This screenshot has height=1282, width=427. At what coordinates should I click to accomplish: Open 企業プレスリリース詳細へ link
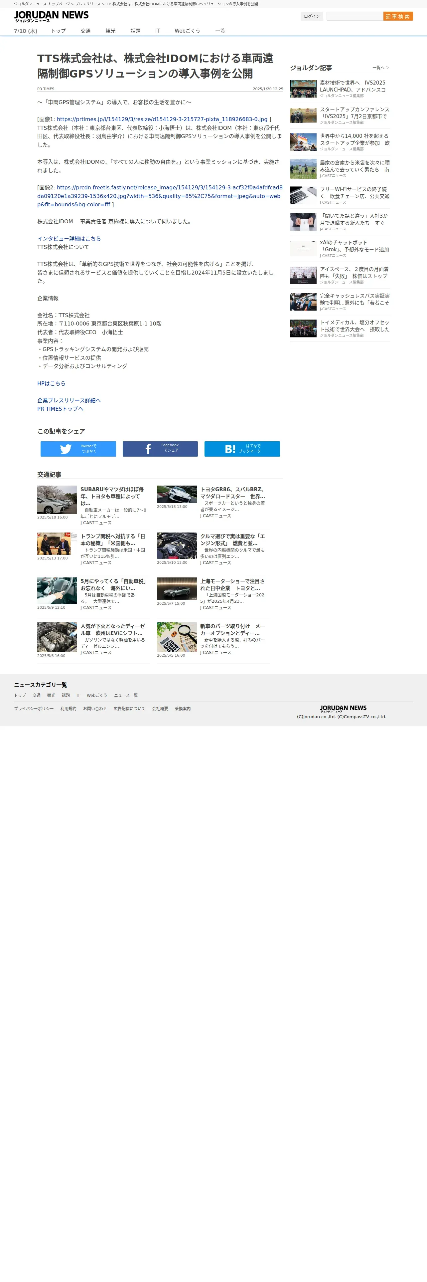tap(69, 400)
